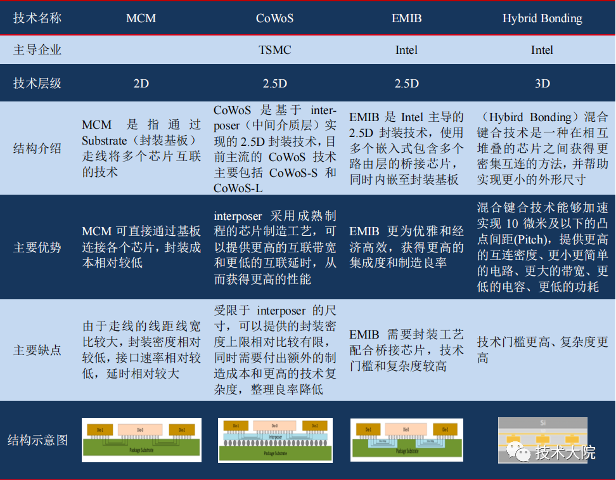Open the MCM structure diagram thumbnail
Image resolution: width=616 pixels, height=480 pixels.
point(141,440)
